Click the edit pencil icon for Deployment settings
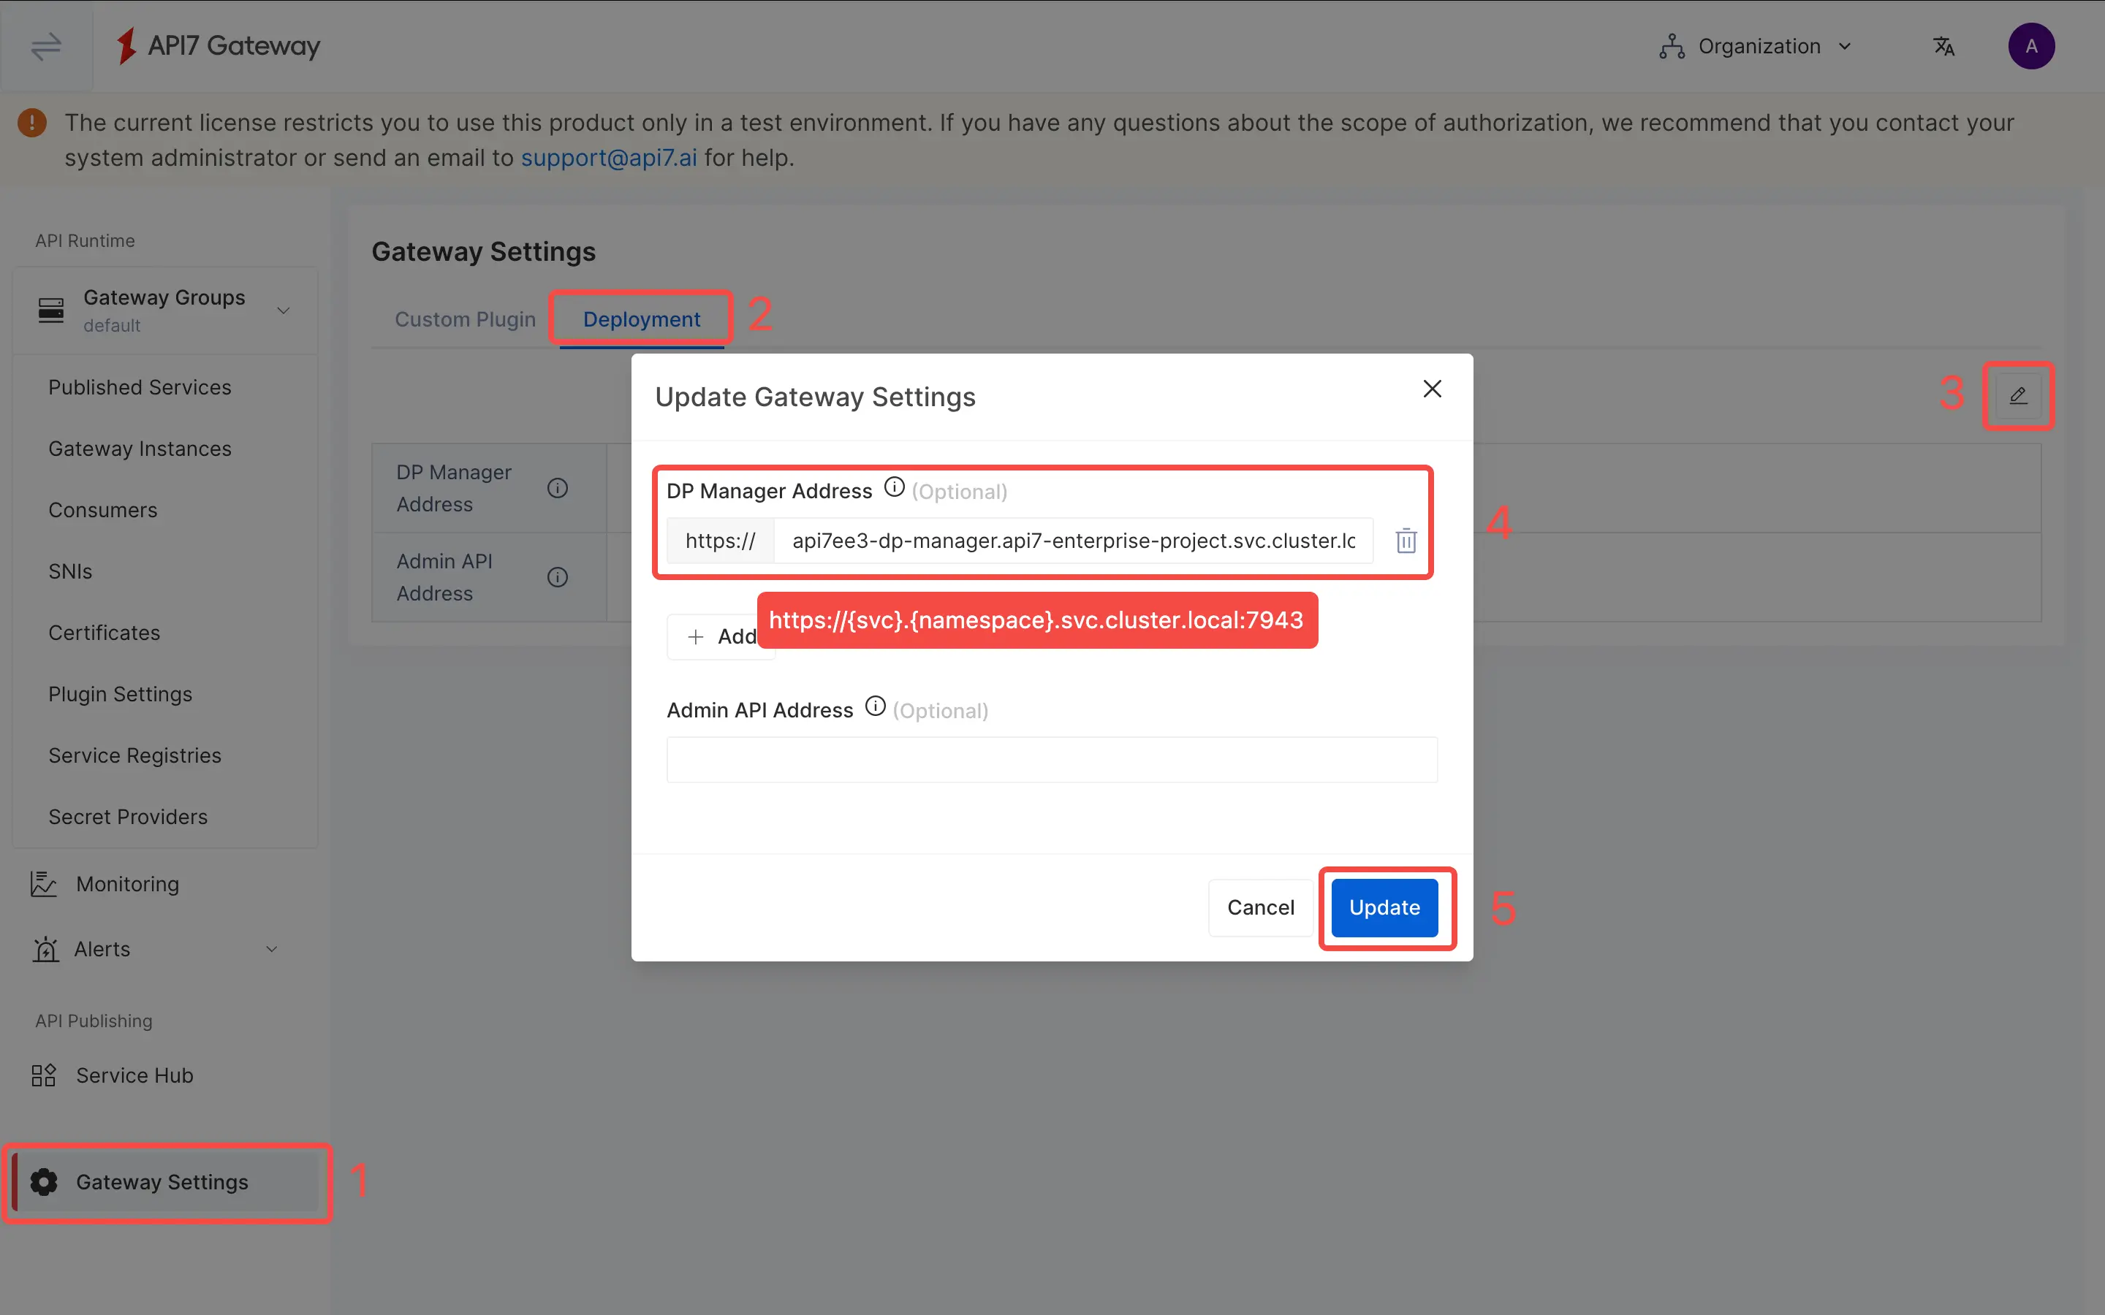Image resolution: width=2105 pixels, height=1315 pixels. (x=2017, y=396)
